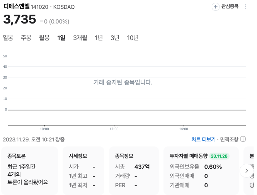
Task: Click the right chevron to show more cards
Action: tap(246, 171)
